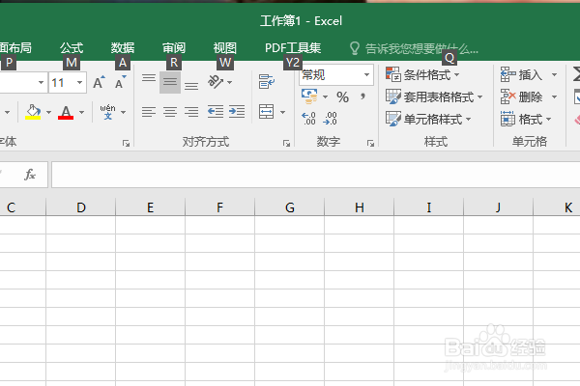Expand the 删除 dropdown arrow
This screenshot has height=386, width=580.
pos(554,96)
